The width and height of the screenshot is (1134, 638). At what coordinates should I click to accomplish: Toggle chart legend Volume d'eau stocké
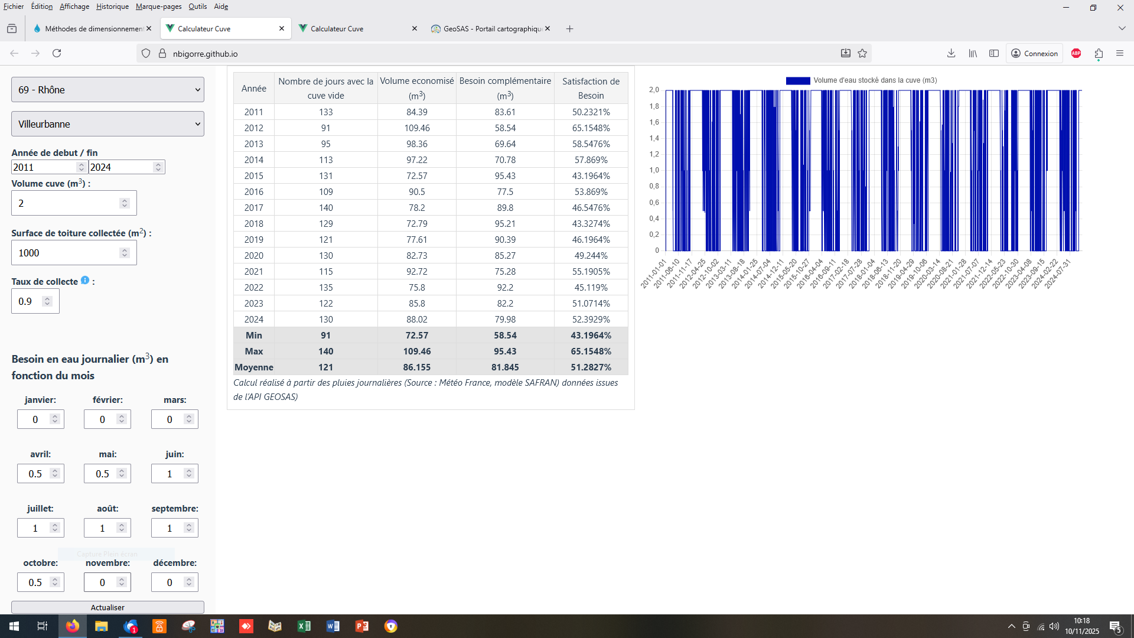click(x=861, y=80)
